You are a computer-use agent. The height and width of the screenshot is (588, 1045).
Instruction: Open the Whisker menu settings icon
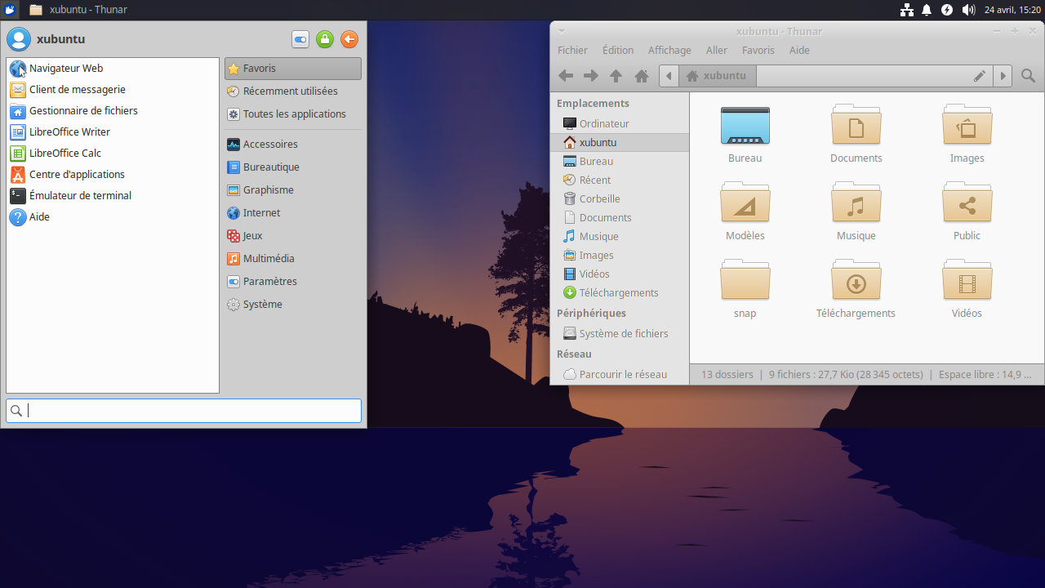[x=300, y=39]
